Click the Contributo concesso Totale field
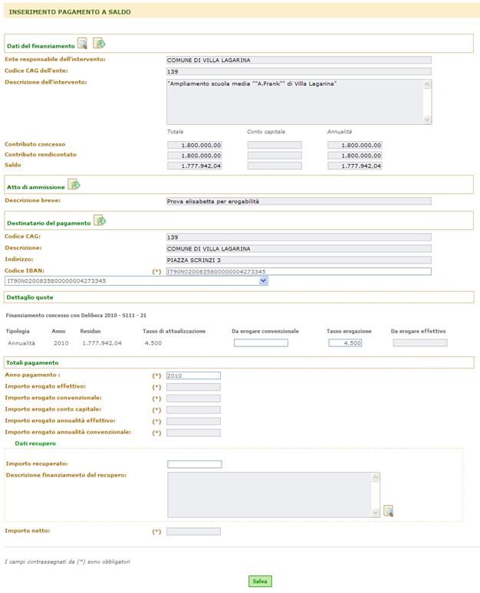The height and width of the screenshot is (593, 480). coord(195,146)
